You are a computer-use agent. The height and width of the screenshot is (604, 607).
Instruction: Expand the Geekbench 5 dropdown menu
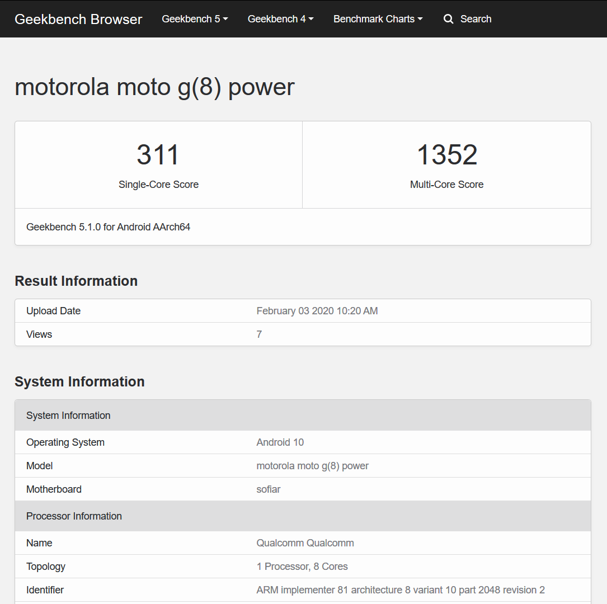coord(195,19)
